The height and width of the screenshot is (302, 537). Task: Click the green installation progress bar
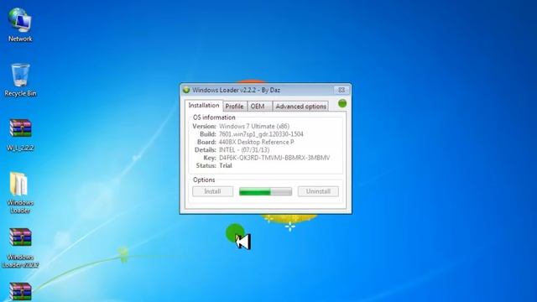[265, 192]
